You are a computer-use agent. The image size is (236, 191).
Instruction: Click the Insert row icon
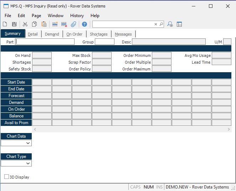point(55,24)
